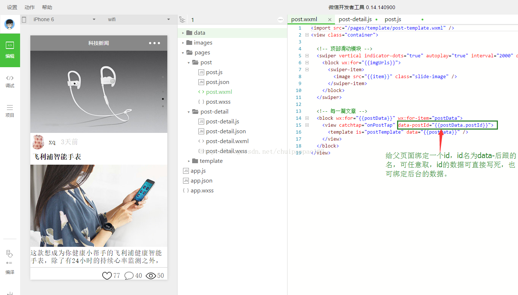Screen dimensions: 518x295
Task: Place cursor on the import src line
Action: 382,28
